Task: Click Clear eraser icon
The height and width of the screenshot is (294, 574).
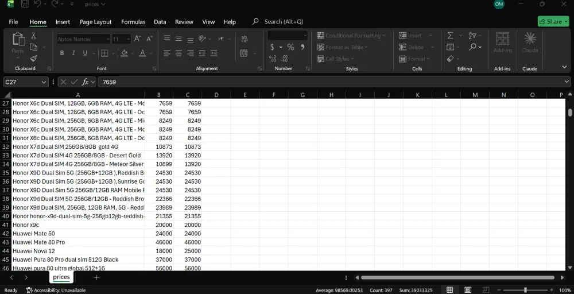Action: coord(450,59)
